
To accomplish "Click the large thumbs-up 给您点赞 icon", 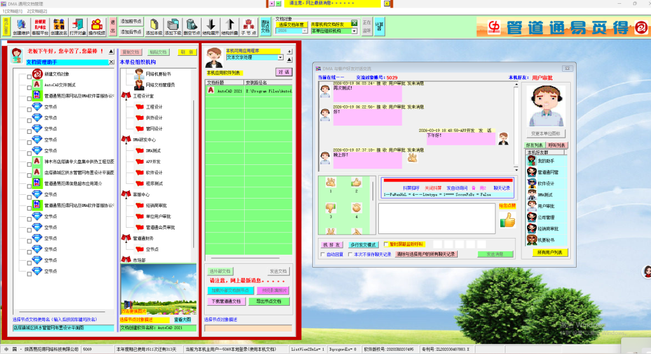I will pos(507,220).
